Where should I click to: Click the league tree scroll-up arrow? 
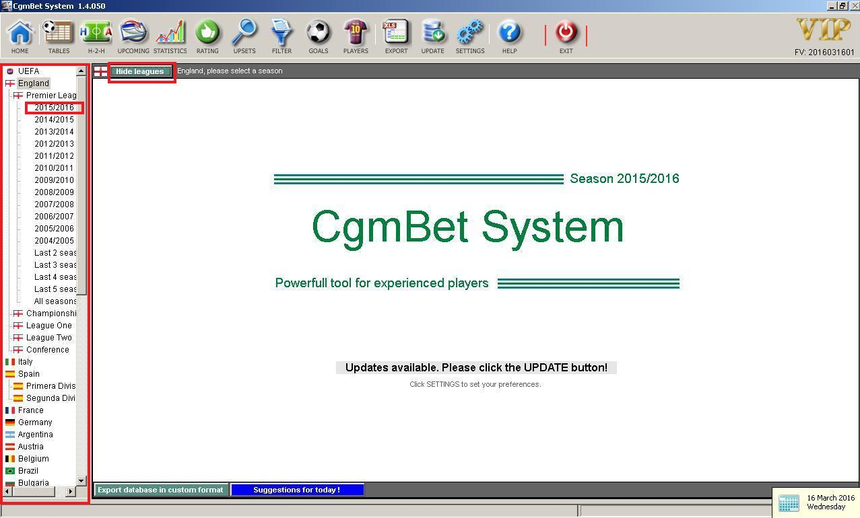[81, 71]
